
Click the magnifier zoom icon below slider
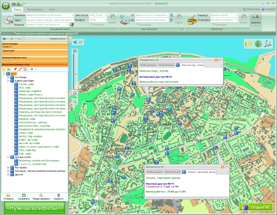point(75,101)
